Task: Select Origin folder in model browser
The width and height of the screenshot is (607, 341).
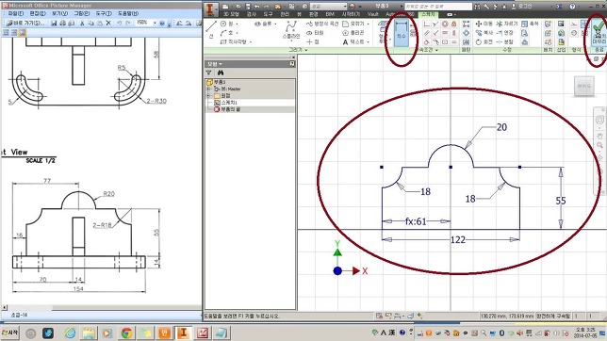Action: tap(222, 95)
